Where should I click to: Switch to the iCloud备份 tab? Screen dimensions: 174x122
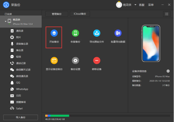(80, 14)
